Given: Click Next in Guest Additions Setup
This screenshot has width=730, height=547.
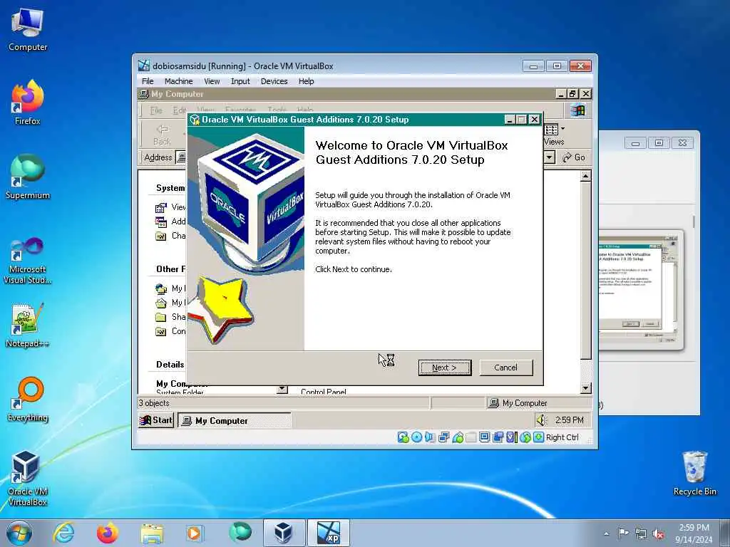Looking at the screenshot, I should pyautogui.click(x=445, y=368).
